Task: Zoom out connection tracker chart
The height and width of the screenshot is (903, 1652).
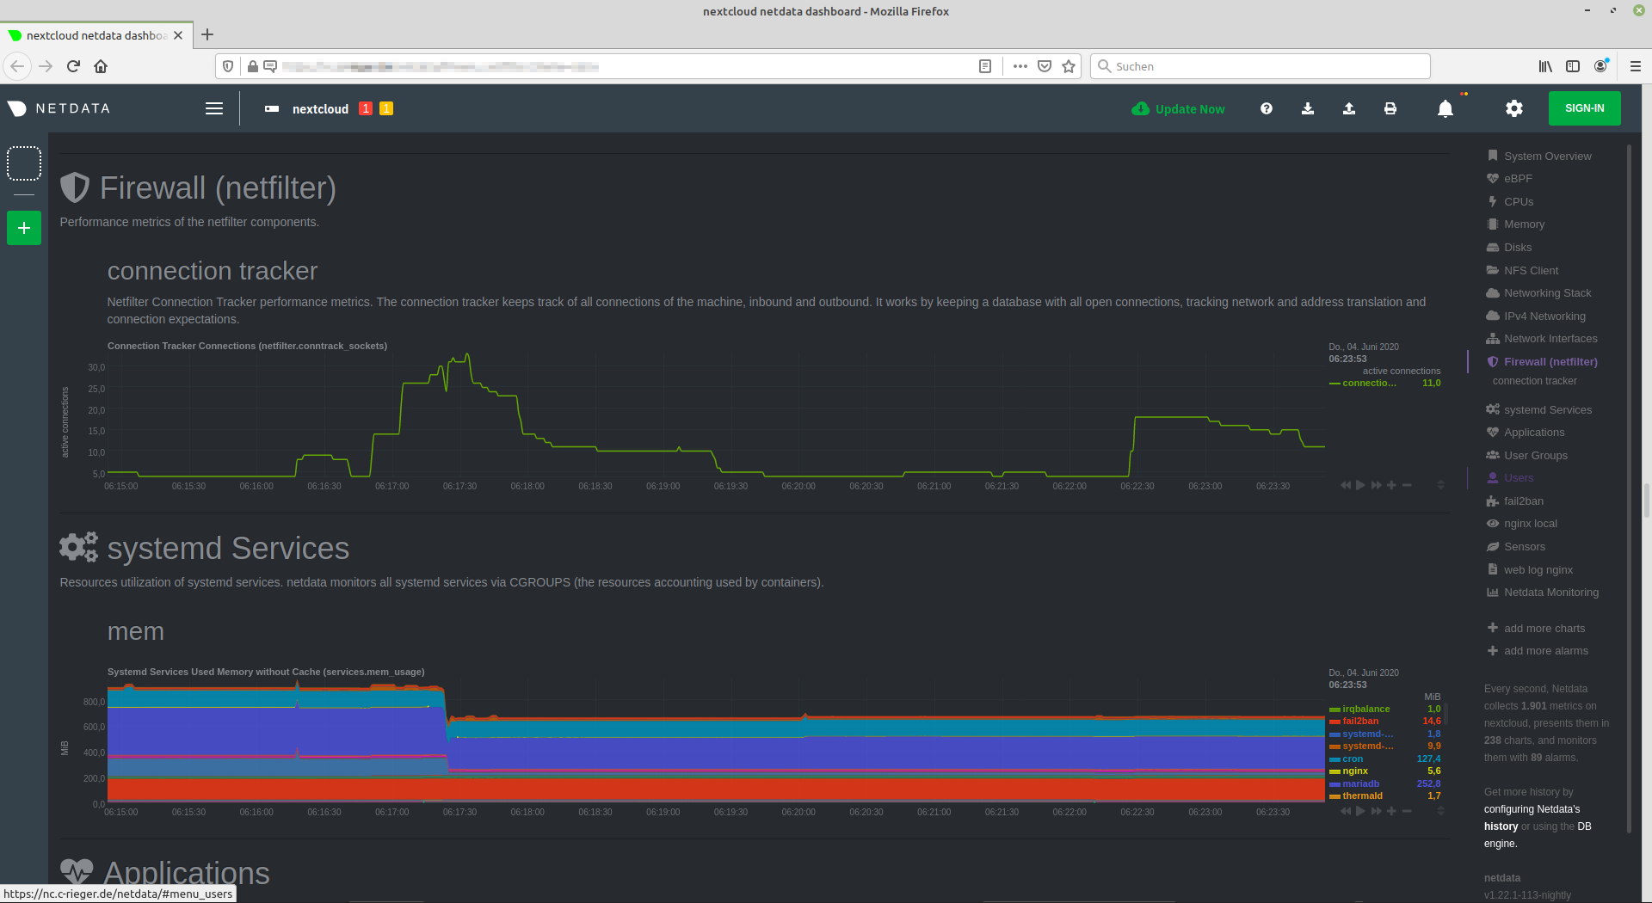Action: [1407, 485]
